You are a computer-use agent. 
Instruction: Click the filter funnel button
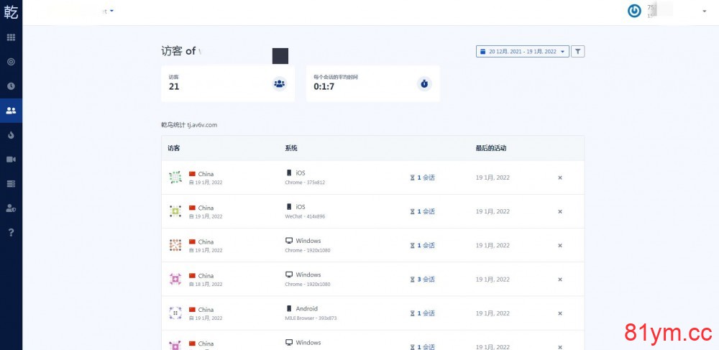[578, 52]
